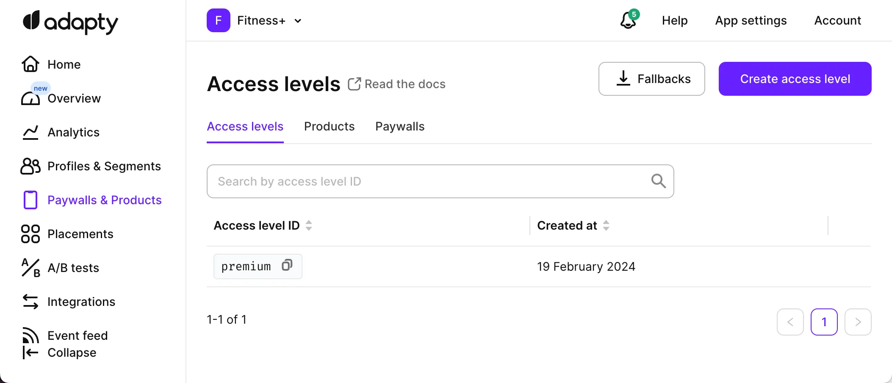Collapse the sidebar navigation

point(72,352)
